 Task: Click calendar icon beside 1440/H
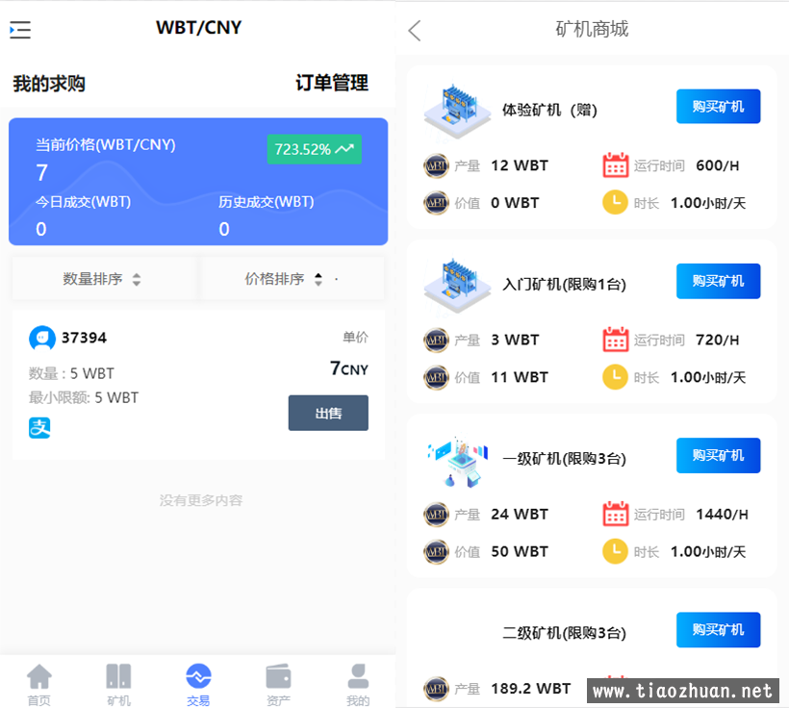click(x=616, y=514)
